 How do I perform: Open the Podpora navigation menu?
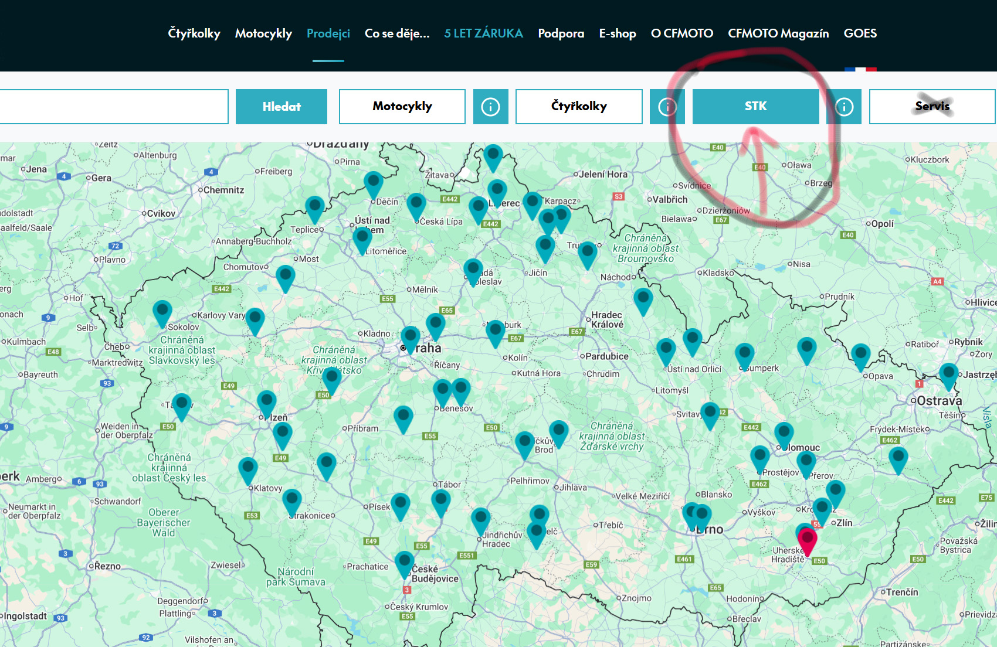[561, 33]
